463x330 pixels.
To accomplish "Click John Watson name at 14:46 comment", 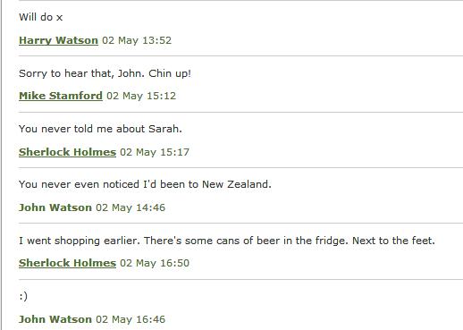I will (55, 207).
